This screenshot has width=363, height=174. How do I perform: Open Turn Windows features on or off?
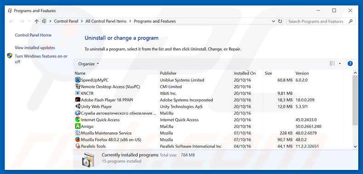[x=41, y=59]
